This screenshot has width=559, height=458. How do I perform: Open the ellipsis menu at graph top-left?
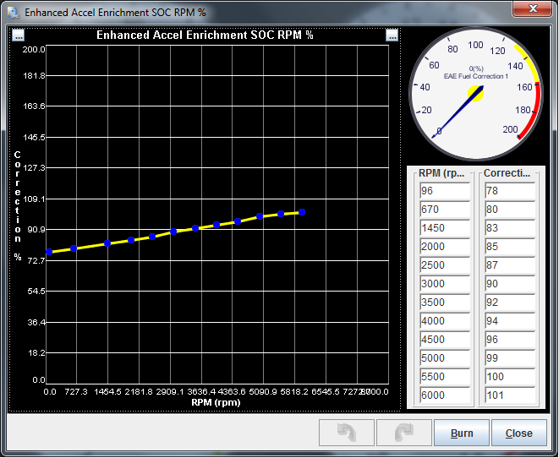[x=19, y=35]
